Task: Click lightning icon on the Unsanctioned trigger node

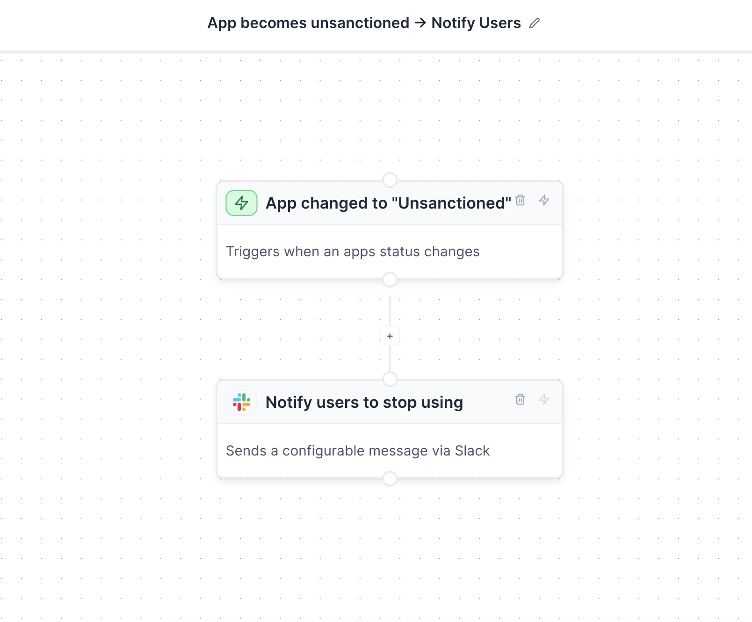Action: (x=544, y=200)
